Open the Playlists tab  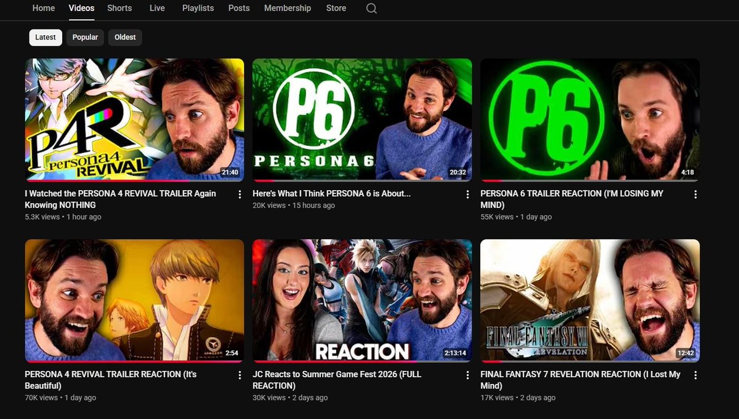(x=198, y=8)
